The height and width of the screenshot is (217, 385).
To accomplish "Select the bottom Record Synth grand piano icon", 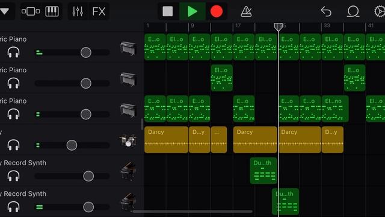I will pyautogui.click(x=128, y=203).
